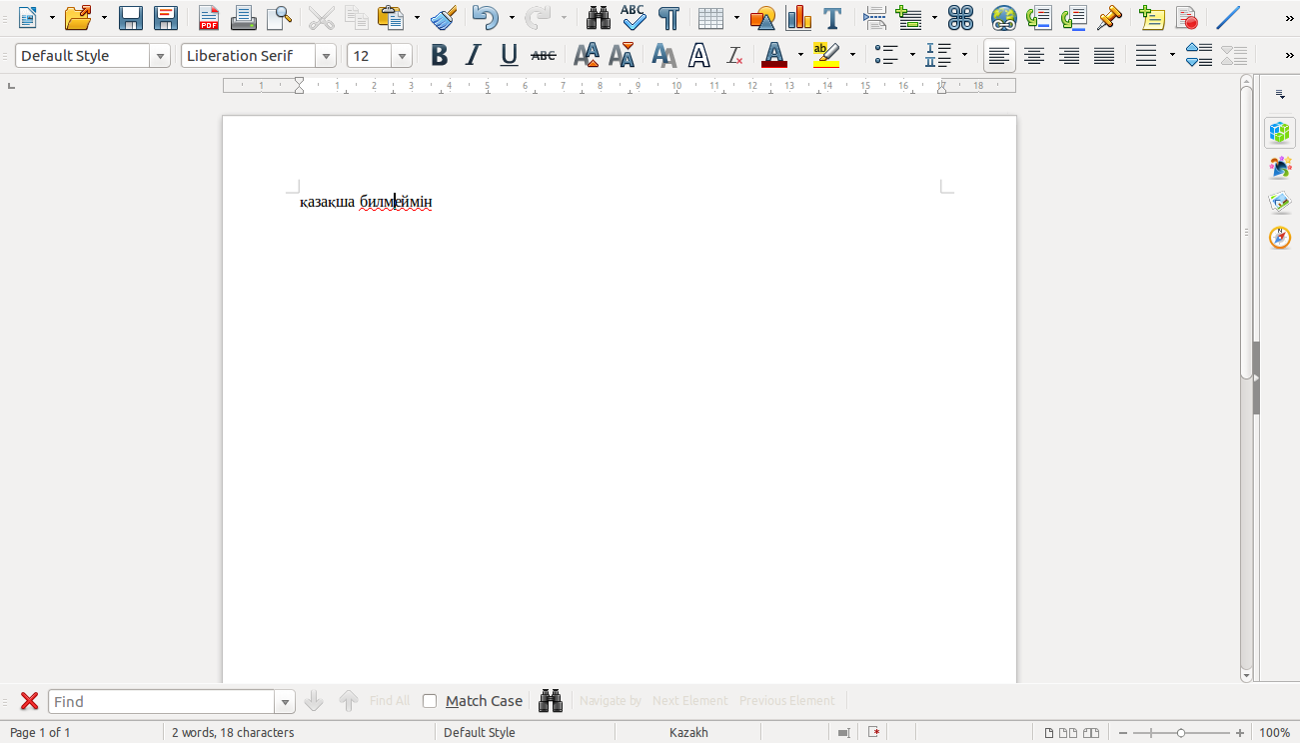Open the Liberation Serif font name dropdown
Viewport: 1300px width, 743px height.
point(326,56)
